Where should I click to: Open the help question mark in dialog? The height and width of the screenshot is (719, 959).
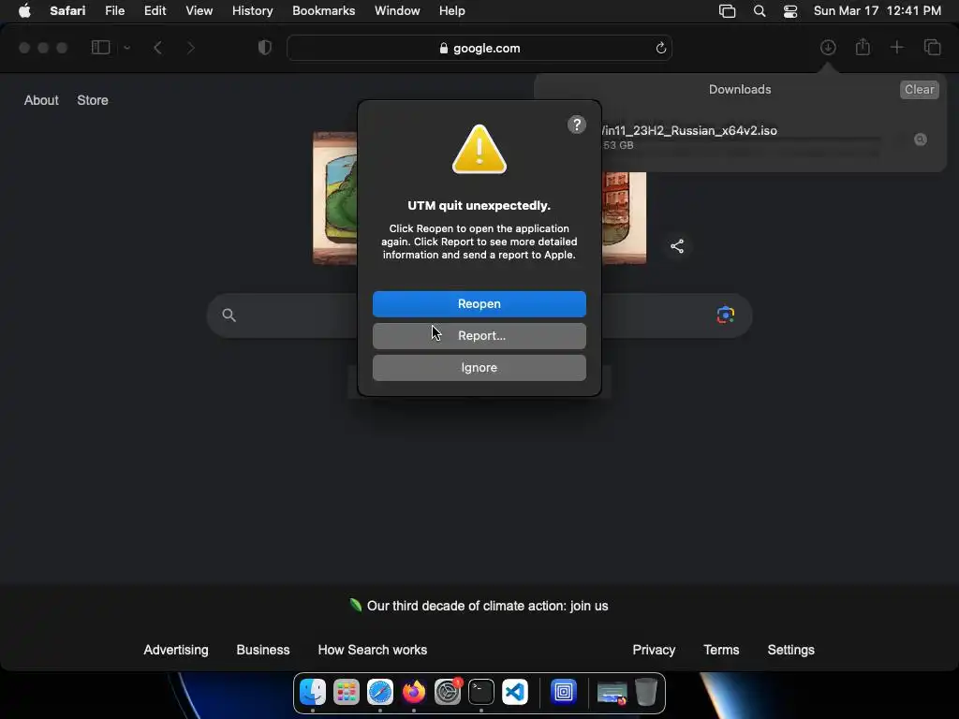(577, 125)
